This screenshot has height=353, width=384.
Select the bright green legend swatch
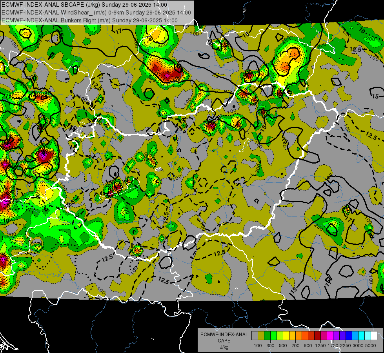[273, 336]
